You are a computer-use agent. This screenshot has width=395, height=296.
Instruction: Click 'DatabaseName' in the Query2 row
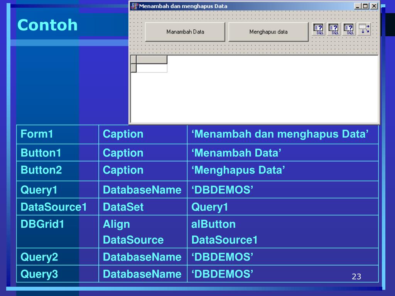coord(142,257)
